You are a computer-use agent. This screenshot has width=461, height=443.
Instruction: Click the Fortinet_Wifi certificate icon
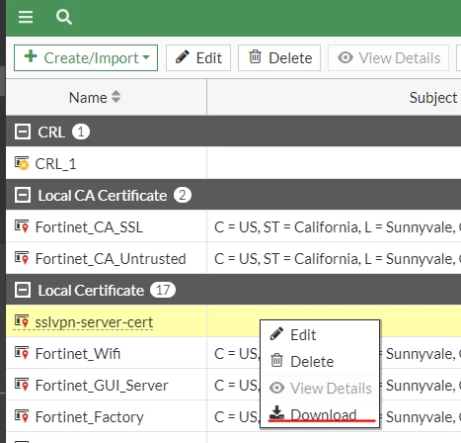tap(22, 353)
